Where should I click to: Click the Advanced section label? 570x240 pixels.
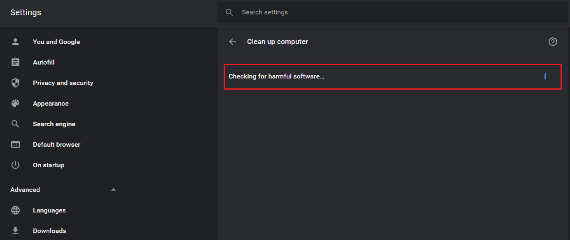click(x=25, y=189)
